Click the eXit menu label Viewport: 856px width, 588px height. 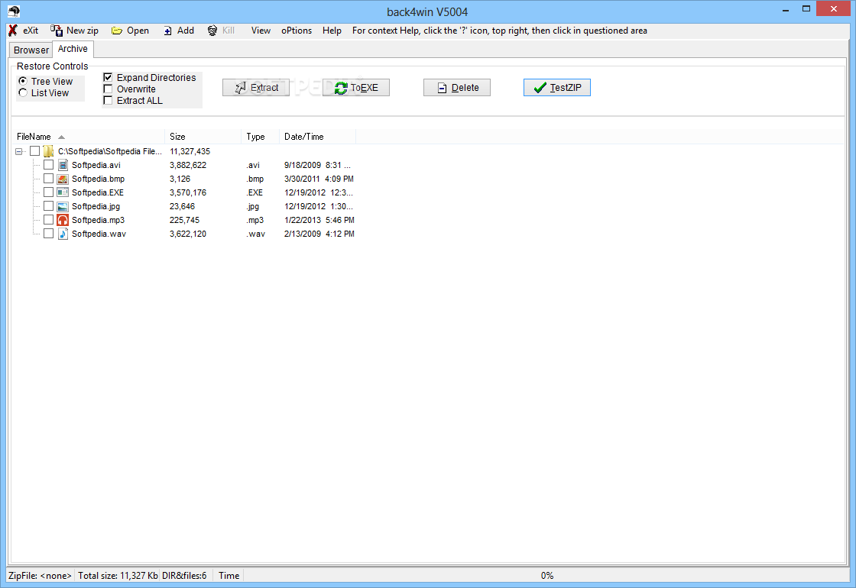click(x=31, y=31)
